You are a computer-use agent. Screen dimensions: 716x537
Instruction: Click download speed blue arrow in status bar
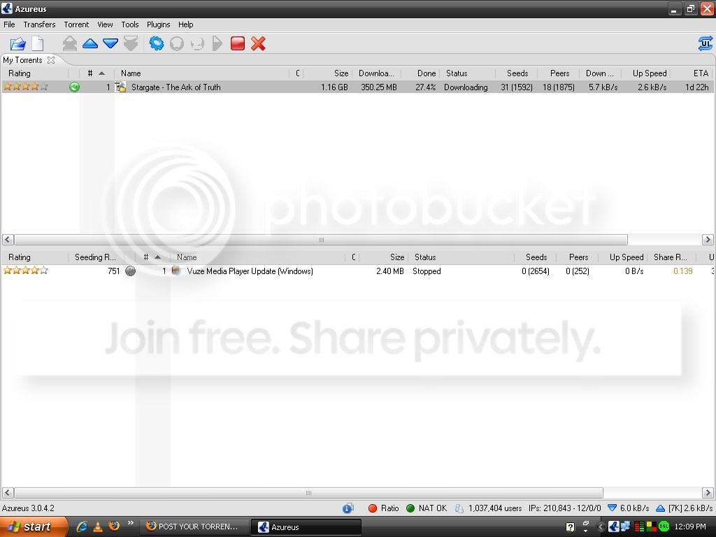613,508
